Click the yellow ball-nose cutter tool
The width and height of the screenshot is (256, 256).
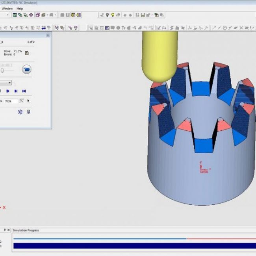[160, 56]
